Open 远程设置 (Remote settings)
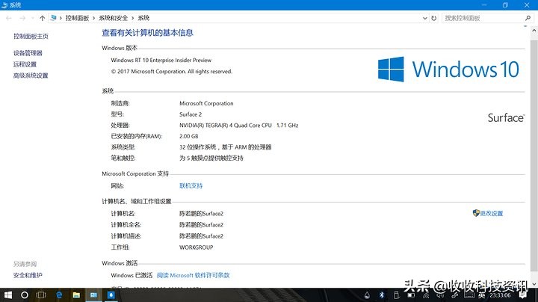Viewport: 538px width, 302px height. click(25, 64)
